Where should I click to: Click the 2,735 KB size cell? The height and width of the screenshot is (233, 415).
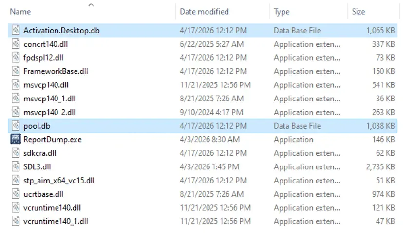tap(380, 167)
